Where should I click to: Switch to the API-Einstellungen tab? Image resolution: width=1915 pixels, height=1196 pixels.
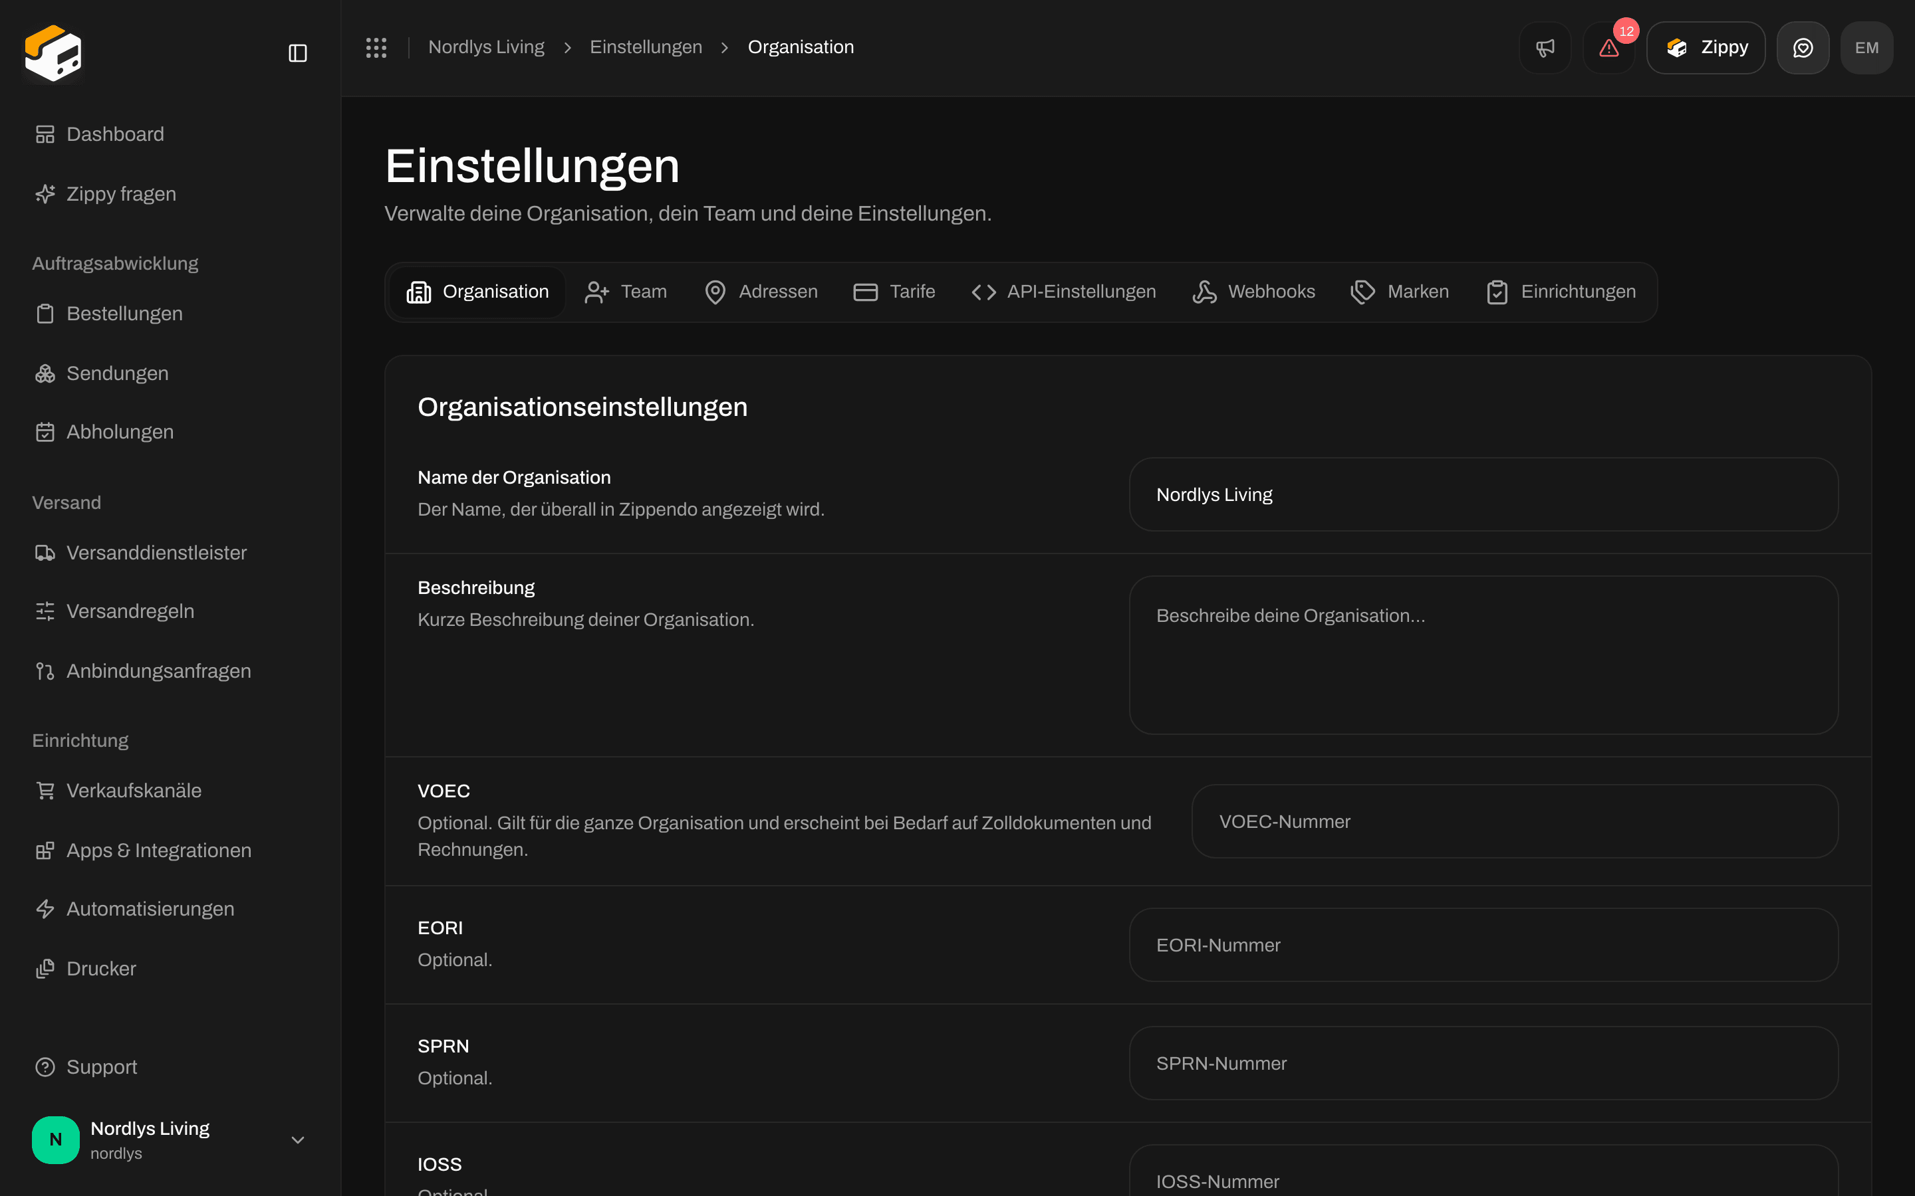[x=1063, y=292]
